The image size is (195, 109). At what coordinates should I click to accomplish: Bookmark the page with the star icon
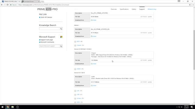pyautogui.click(x=190, y=5)
